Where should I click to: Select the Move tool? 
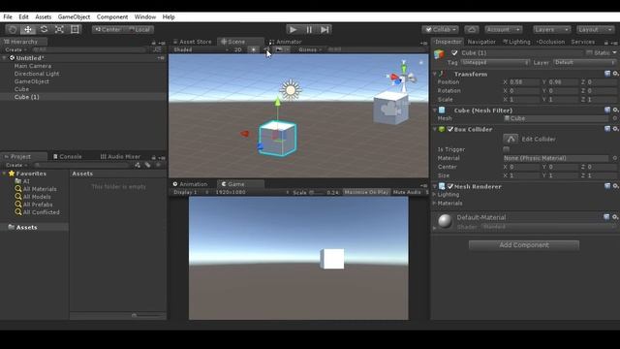[28, 30]
